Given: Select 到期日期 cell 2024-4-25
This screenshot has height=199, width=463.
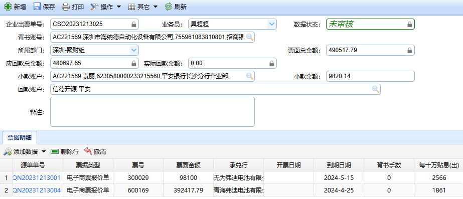Looking at the screenshot, I should pos(339,190).
